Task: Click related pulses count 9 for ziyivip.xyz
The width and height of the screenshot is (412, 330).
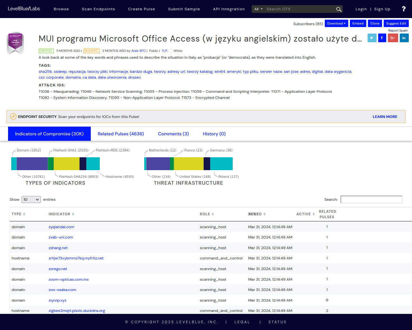Action: coord(327,300)
